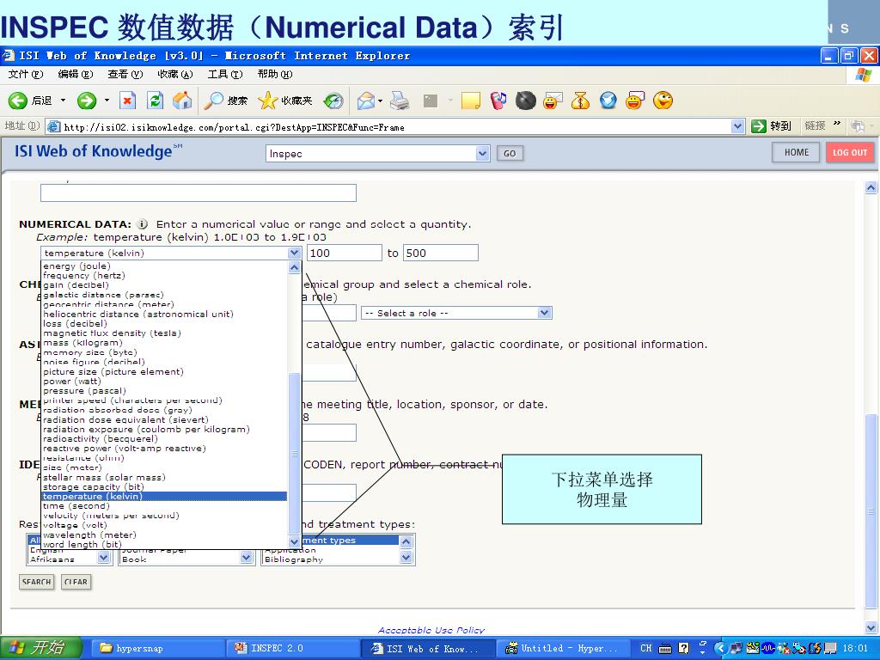The image size is (880, 660).
Task: Expand the links (链接) chevron
Action: [837, 124]
